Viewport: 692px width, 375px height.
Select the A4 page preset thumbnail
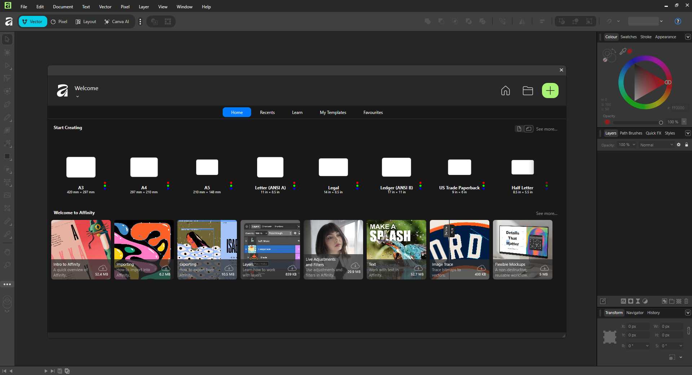point(144,167)
